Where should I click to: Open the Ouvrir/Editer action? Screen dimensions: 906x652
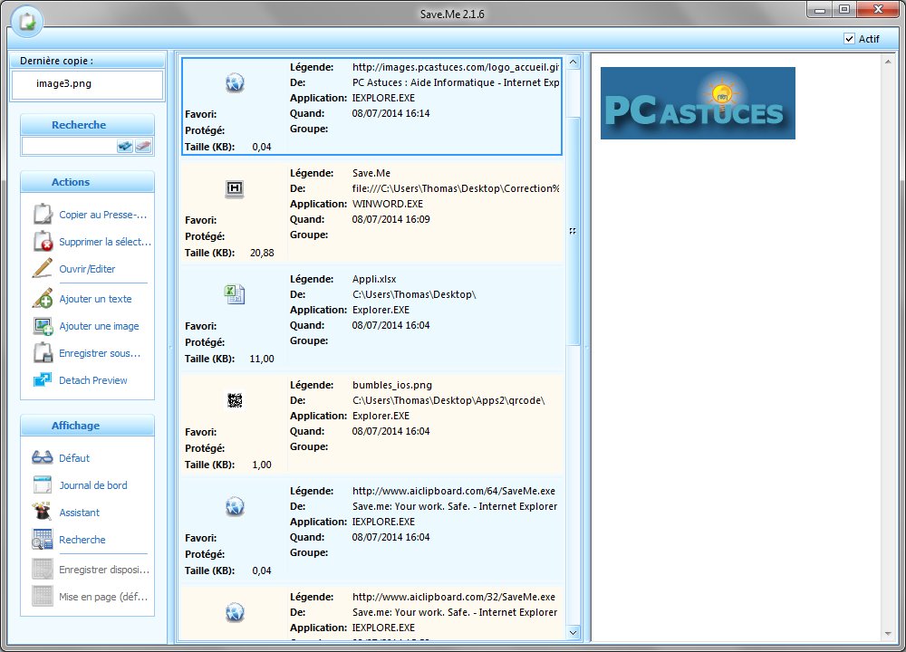[x=87, y=269]
